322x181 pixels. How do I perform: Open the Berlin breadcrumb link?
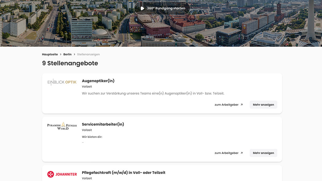pos(67,54)
